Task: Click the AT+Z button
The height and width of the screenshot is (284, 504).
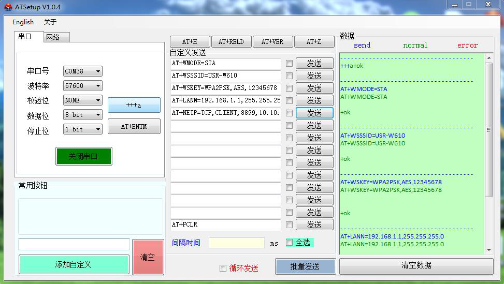Action: click(314, 42)
